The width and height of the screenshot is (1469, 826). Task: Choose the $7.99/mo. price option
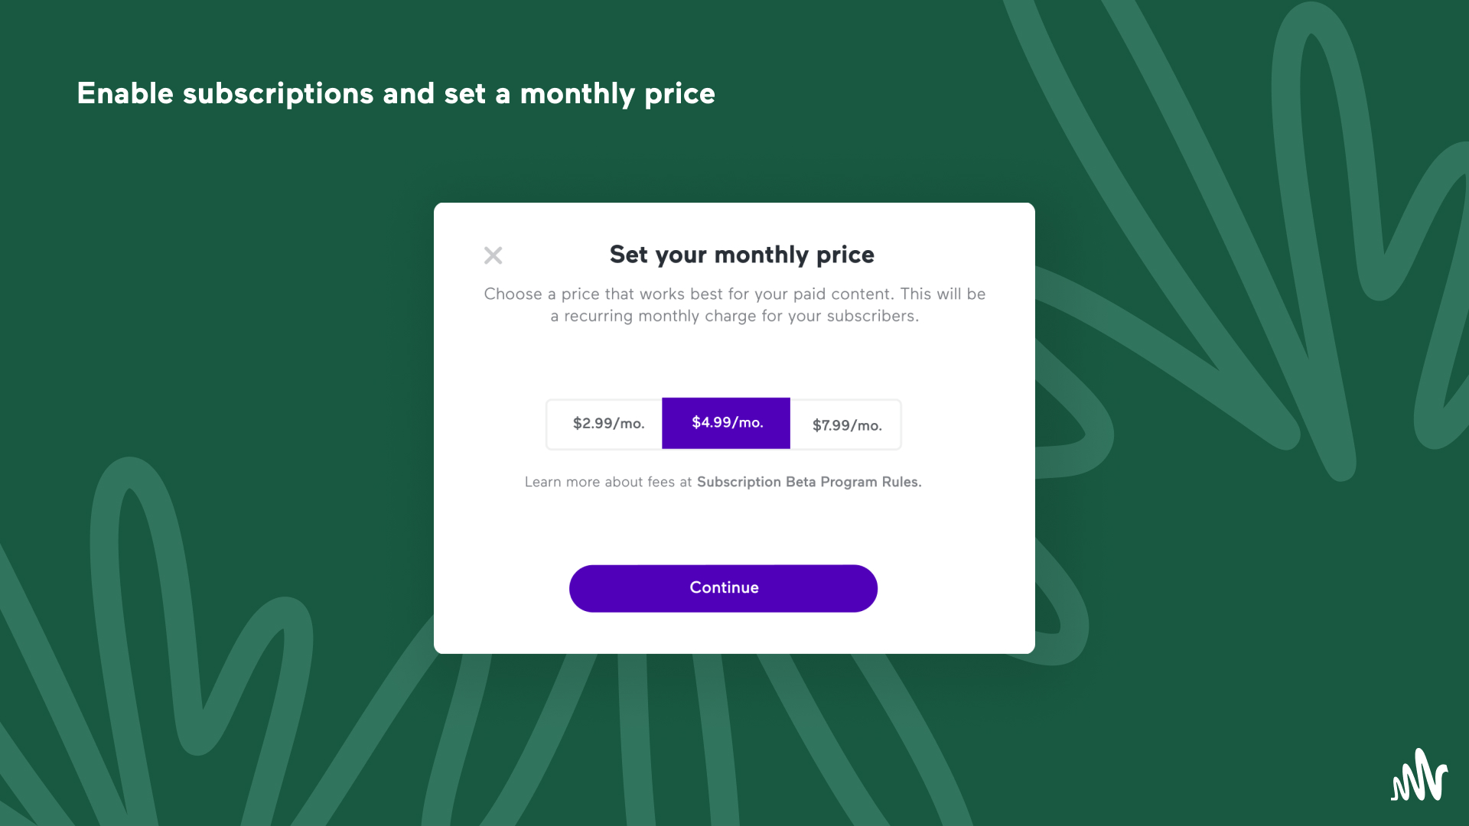point(845,424)
